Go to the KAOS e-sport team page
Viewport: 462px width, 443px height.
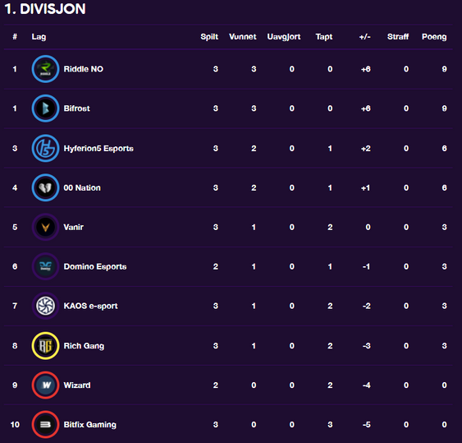point(90,306)
